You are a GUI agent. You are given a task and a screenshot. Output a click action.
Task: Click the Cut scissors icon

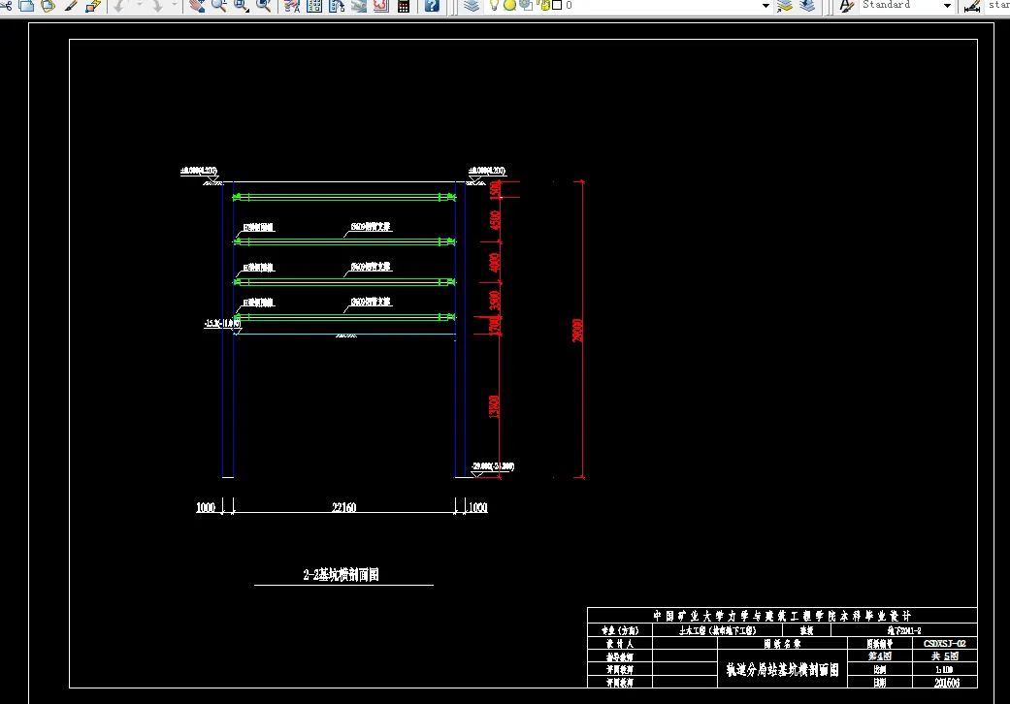[x=5, y=5]
